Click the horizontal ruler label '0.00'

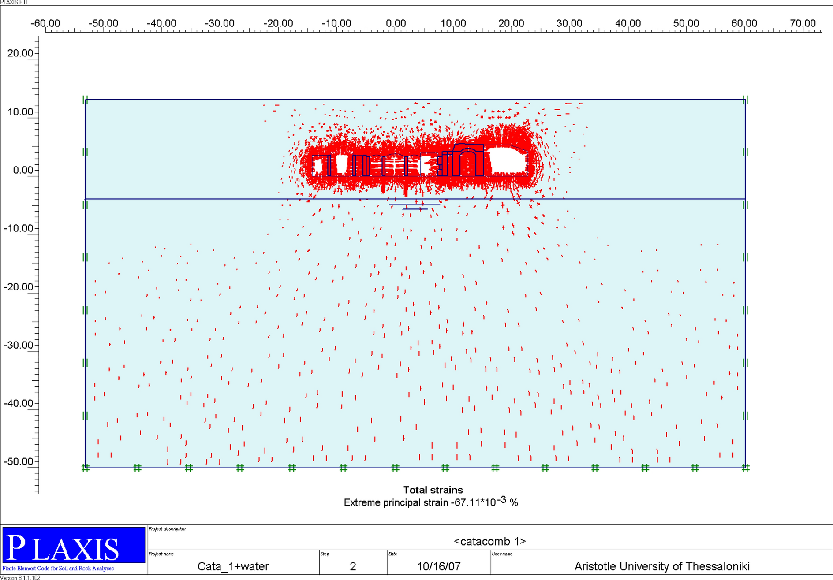(x=396, y=23)
